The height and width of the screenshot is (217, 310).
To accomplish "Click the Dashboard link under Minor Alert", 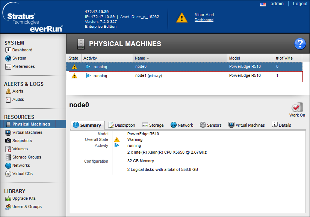I will click(x=204, y=20).
